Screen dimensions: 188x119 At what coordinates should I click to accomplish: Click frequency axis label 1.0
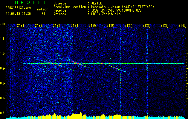pyautogui.click(x=3, y=54)
